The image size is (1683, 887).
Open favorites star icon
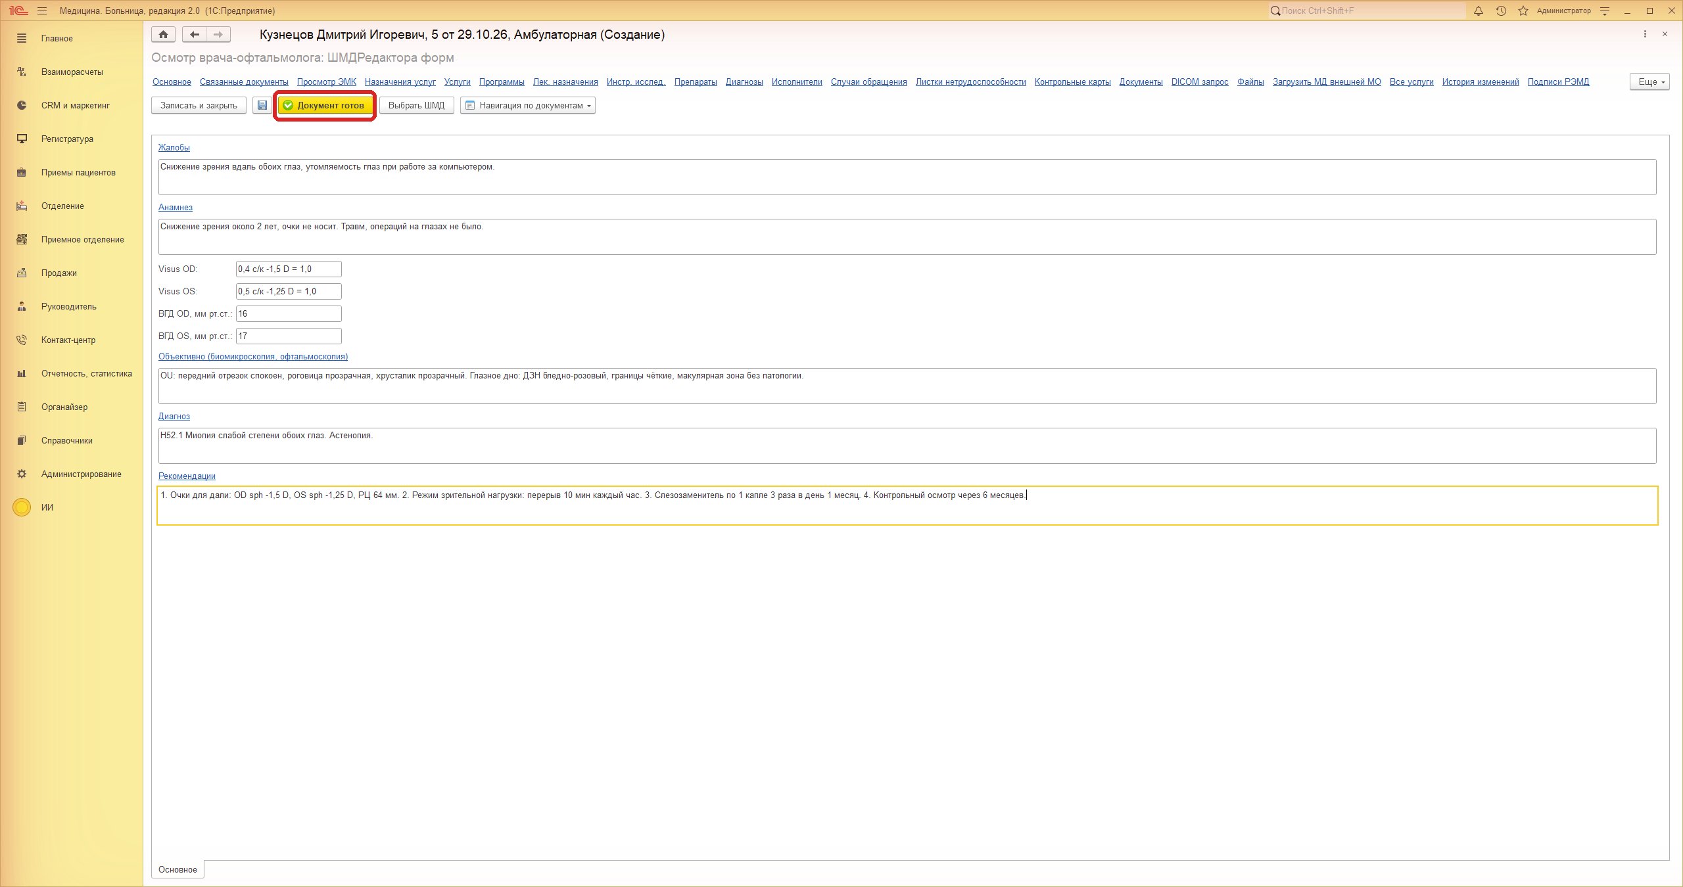(1523, 11)
